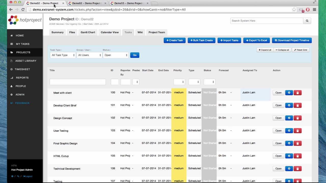Click Expand all button
The image size is (326, 183).
pos(265,50)
